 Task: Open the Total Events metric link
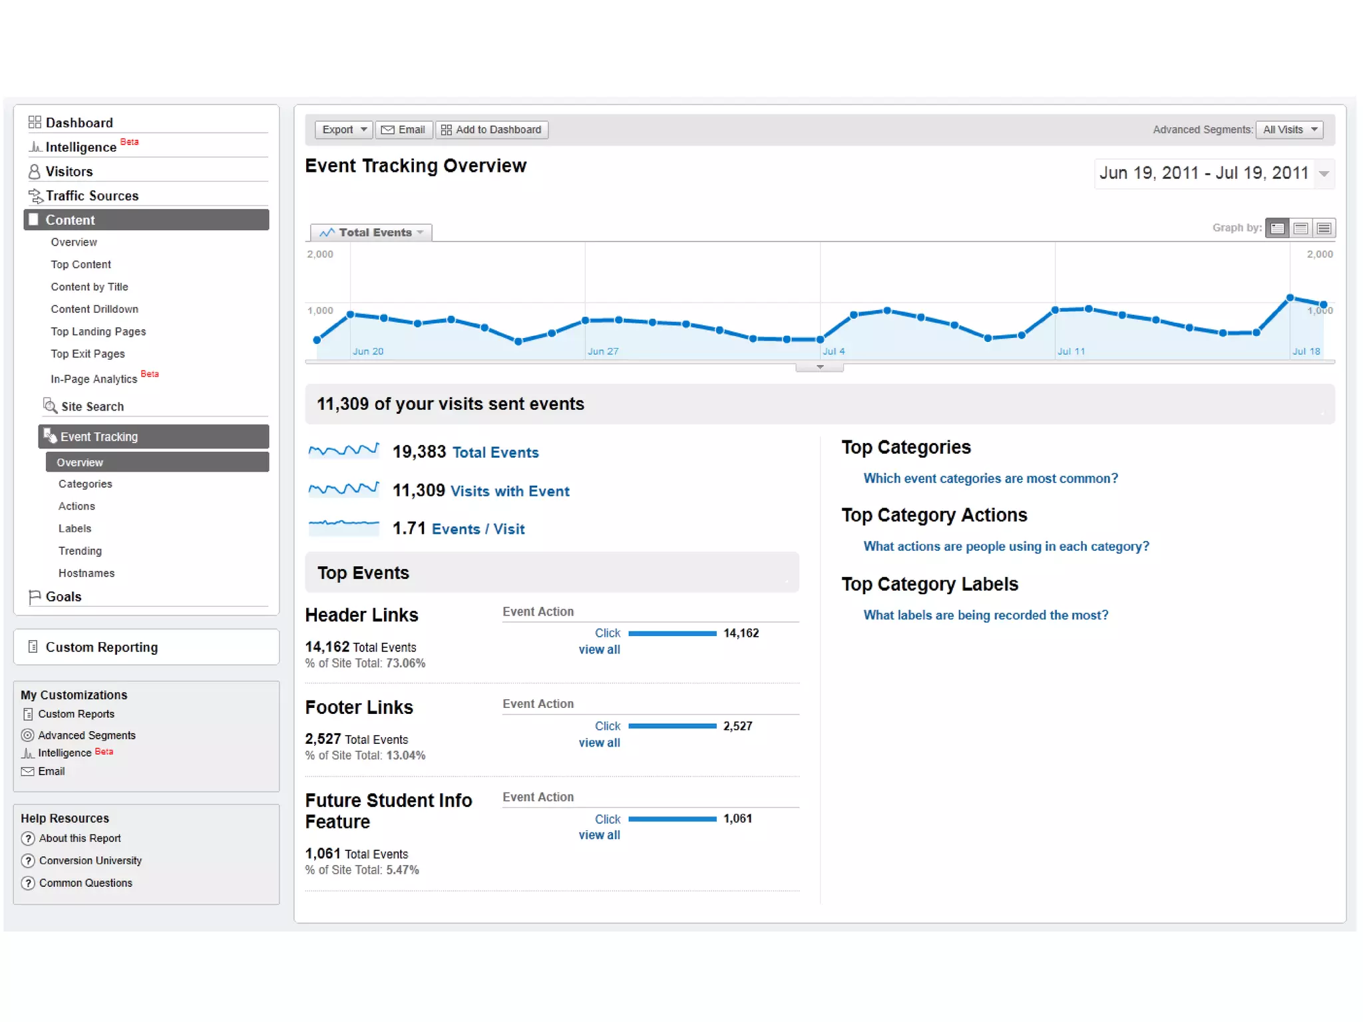pos(495,452)
